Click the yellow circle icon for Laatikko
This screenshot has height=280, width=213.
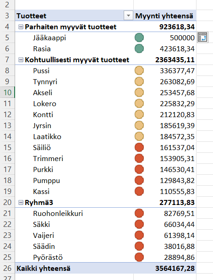(139, 136)
